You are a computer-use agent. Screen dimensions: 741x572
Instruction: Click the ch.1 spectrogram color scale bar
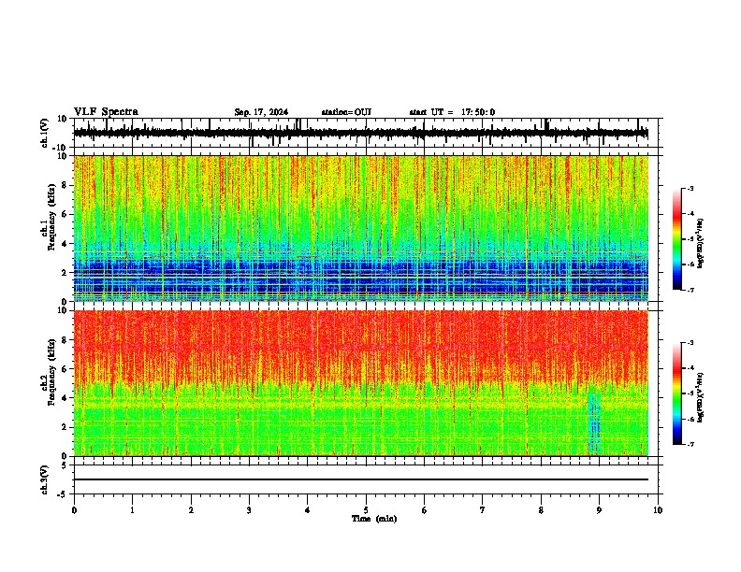click(677, 239)
